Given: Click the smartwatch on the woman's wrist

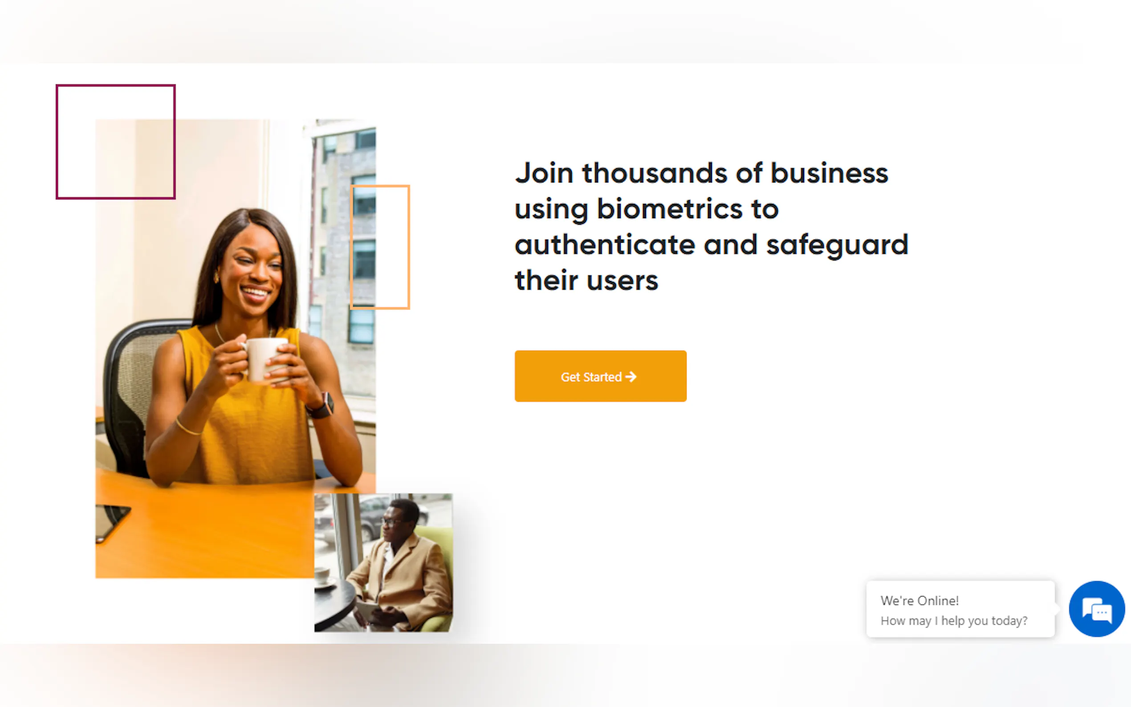Looking at the screenshot, I should 322,406.
